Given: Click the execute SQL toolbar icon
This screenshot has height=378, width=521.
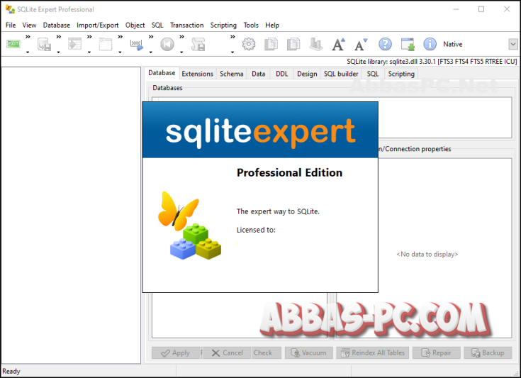Looking at the screenshot, I should pyautogui.click(x=136, y=44).
